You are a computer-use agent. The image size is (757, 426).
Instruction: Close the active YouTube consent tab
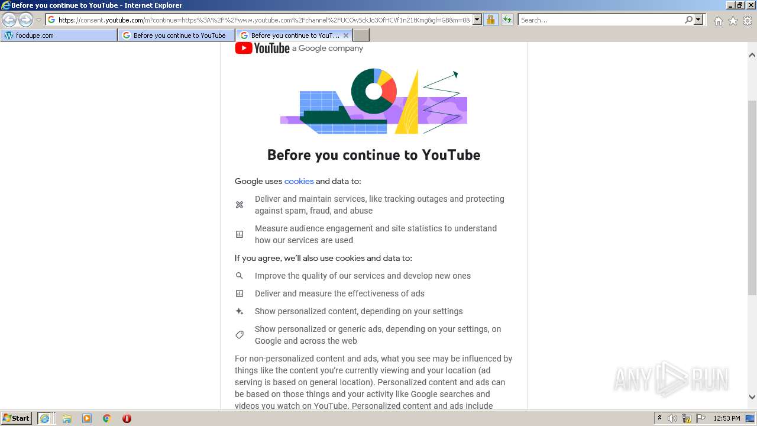(x=346, y=35)
